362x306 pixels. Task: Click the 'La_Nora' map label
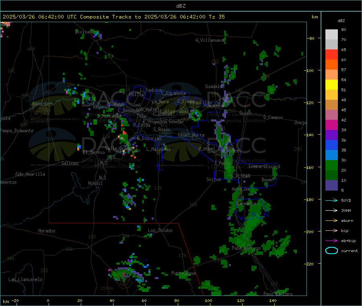160,102
